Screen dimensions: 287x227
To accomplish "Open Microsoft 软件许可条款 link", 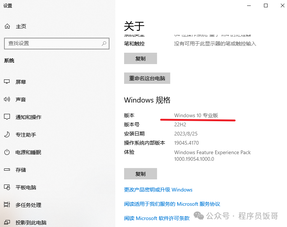I will 157,218.
